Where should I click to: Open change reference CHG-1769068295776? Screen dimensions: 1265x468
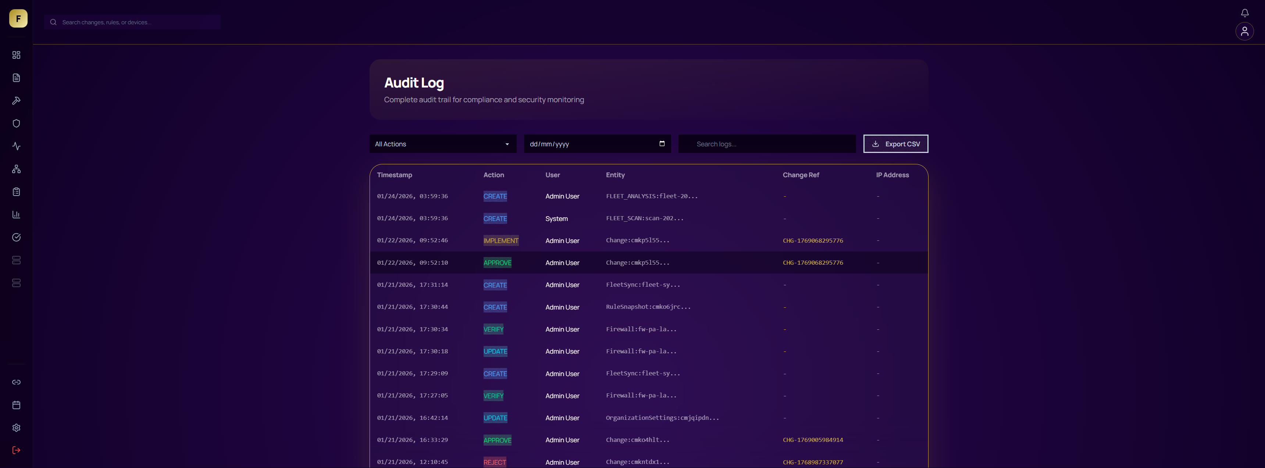(x=813, y=241)
